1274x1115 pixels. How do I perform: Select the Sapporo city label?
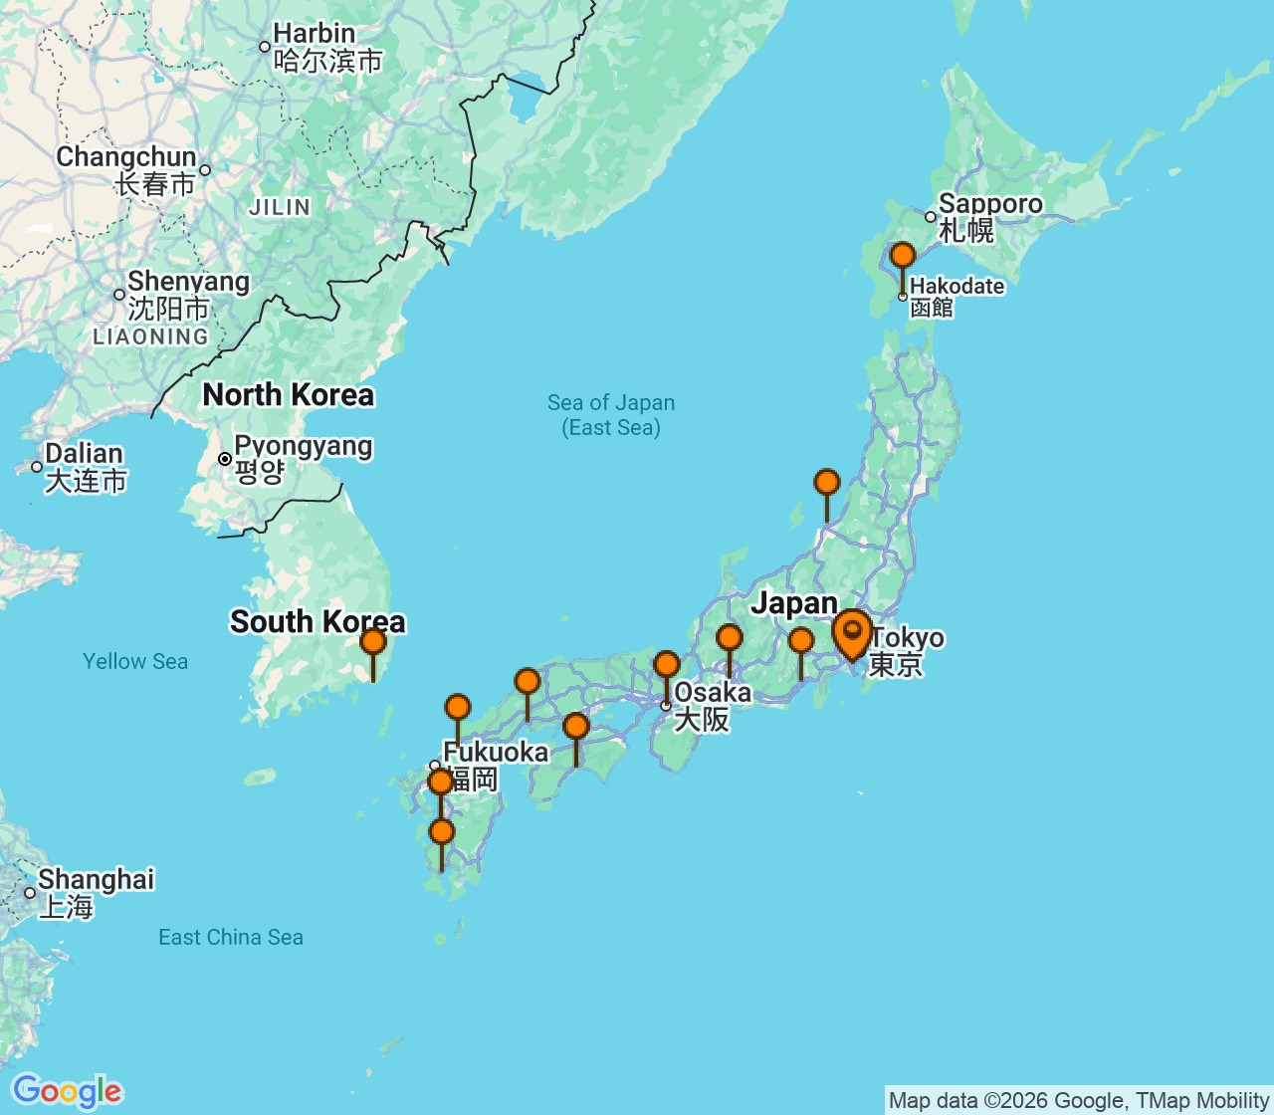990,217
